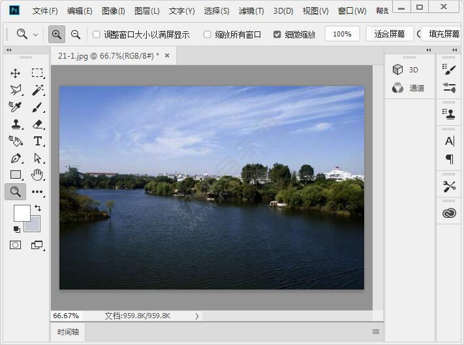Viewport: 464px width, 345px height.
Task: Click the 66.67% zoom level field
Action: pyautogui.click(x=66, y=316)
